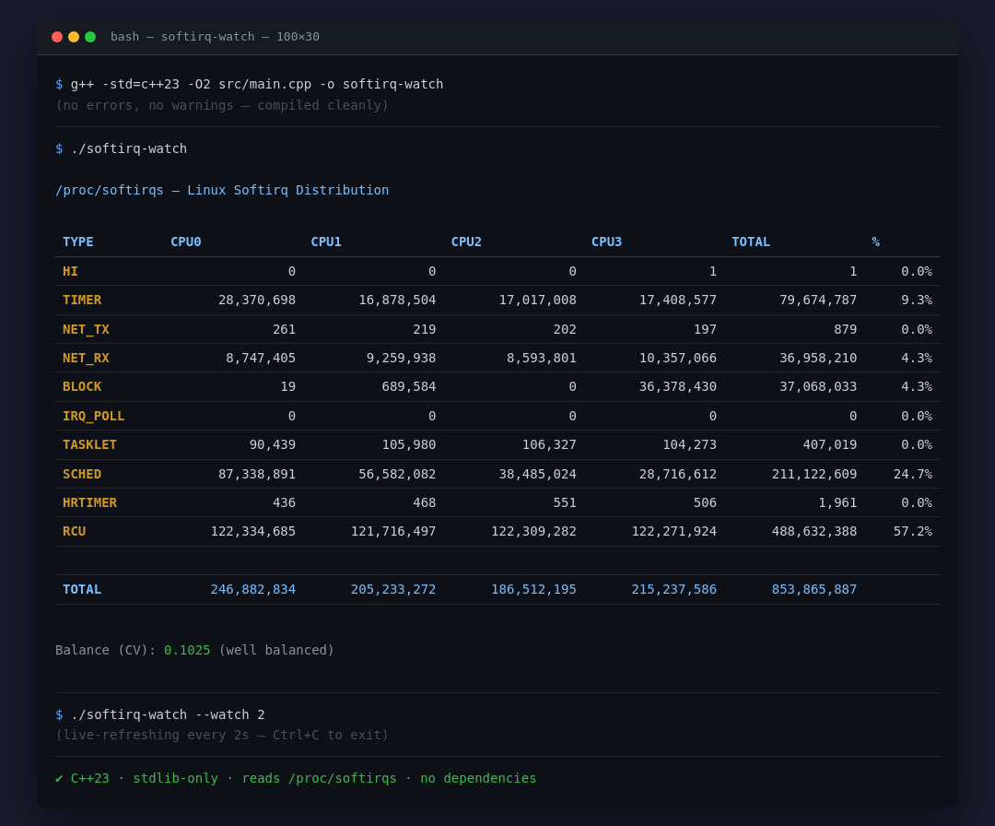Click NET_TX CPU0 value 261
Viewport: 995px width, 826px height.
(x=284, y=329)
